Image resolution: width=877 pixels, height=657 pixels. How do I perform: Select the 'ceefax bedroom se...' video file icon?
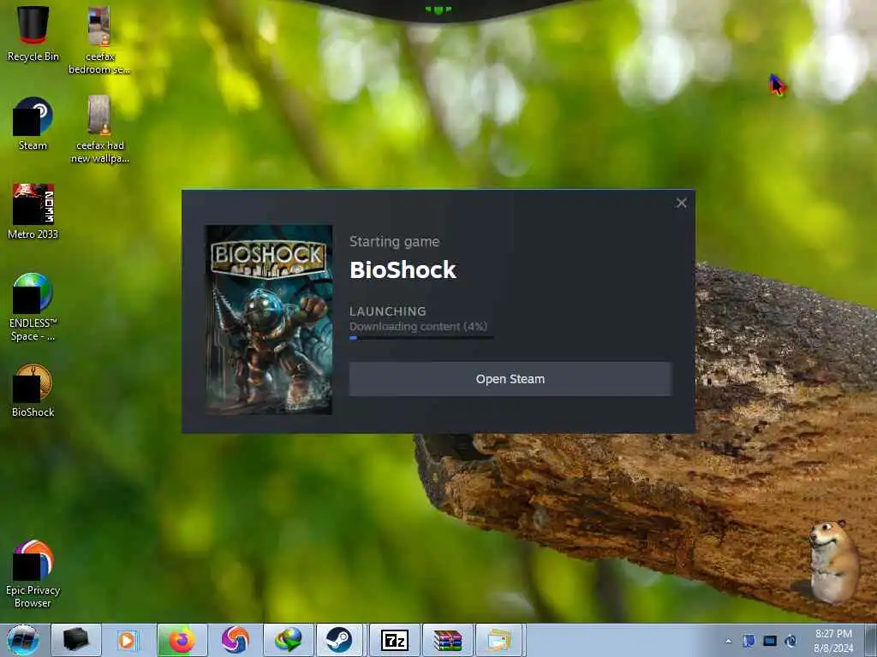click(x=99, y=39)
